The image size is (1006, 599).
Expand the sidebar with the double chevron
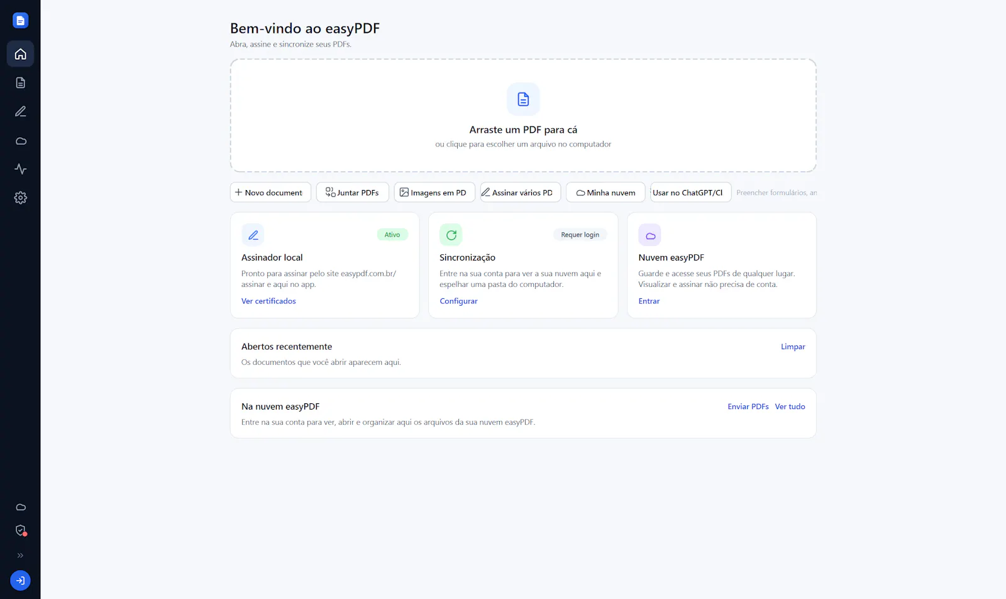point(20,556)
